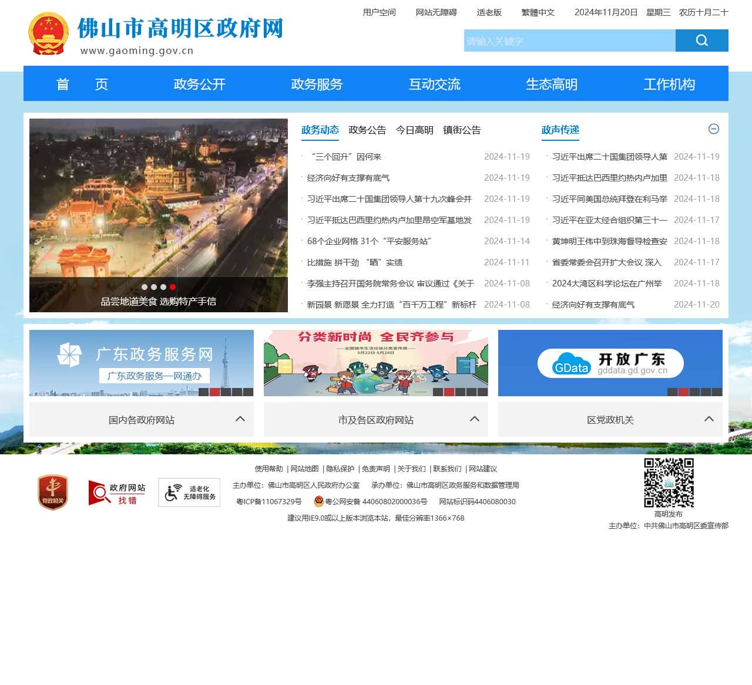
Task: Select the 政声传递 tab
Action: [x=560, y=130]
